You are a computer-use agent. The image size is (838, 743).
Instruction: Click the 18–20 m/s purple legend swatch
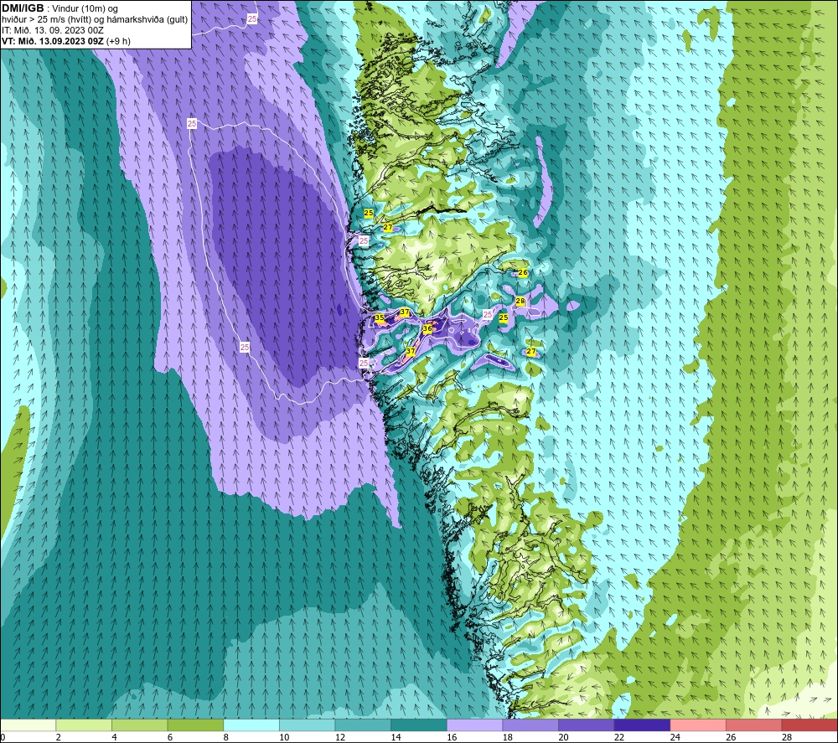point(530,725)
